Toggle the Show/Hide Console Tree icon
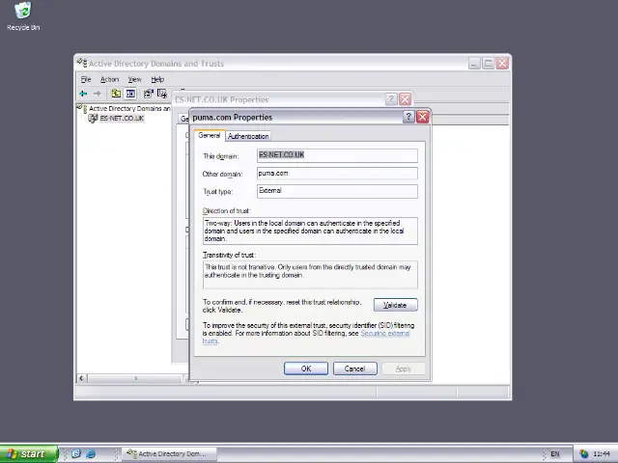Viewport: 618px width, 463px height. (130, 94)
